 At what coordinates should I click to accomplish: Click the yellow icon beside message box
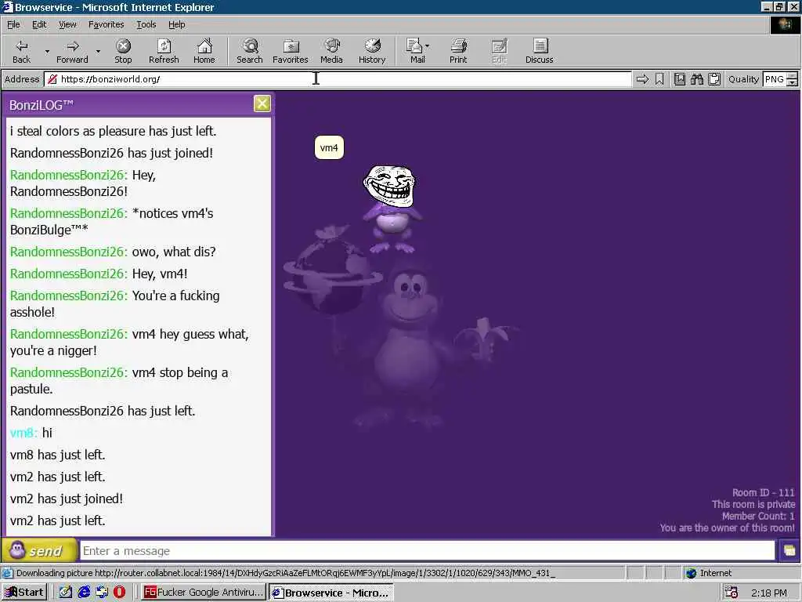pyautogui.click(x=789, y=551)
